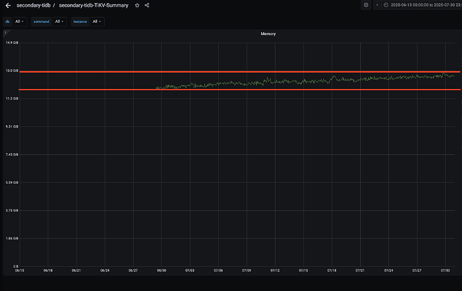This screenshot has width=462, height=291.
Task: Click the secondary-tidb folder breadcrumb
Action: (35, 5)
